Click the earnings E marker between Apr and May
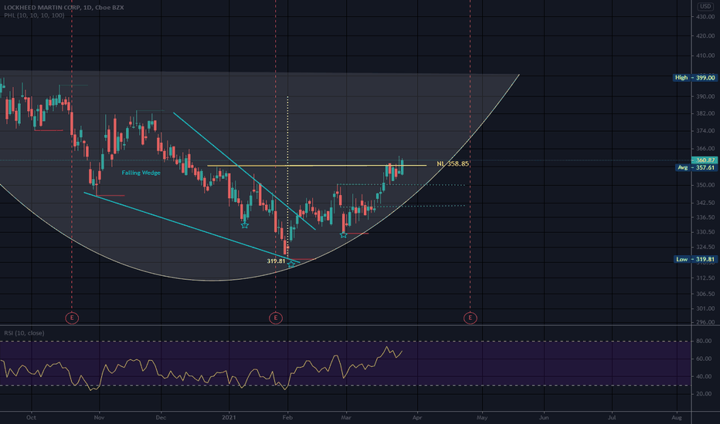 (470, 318)
